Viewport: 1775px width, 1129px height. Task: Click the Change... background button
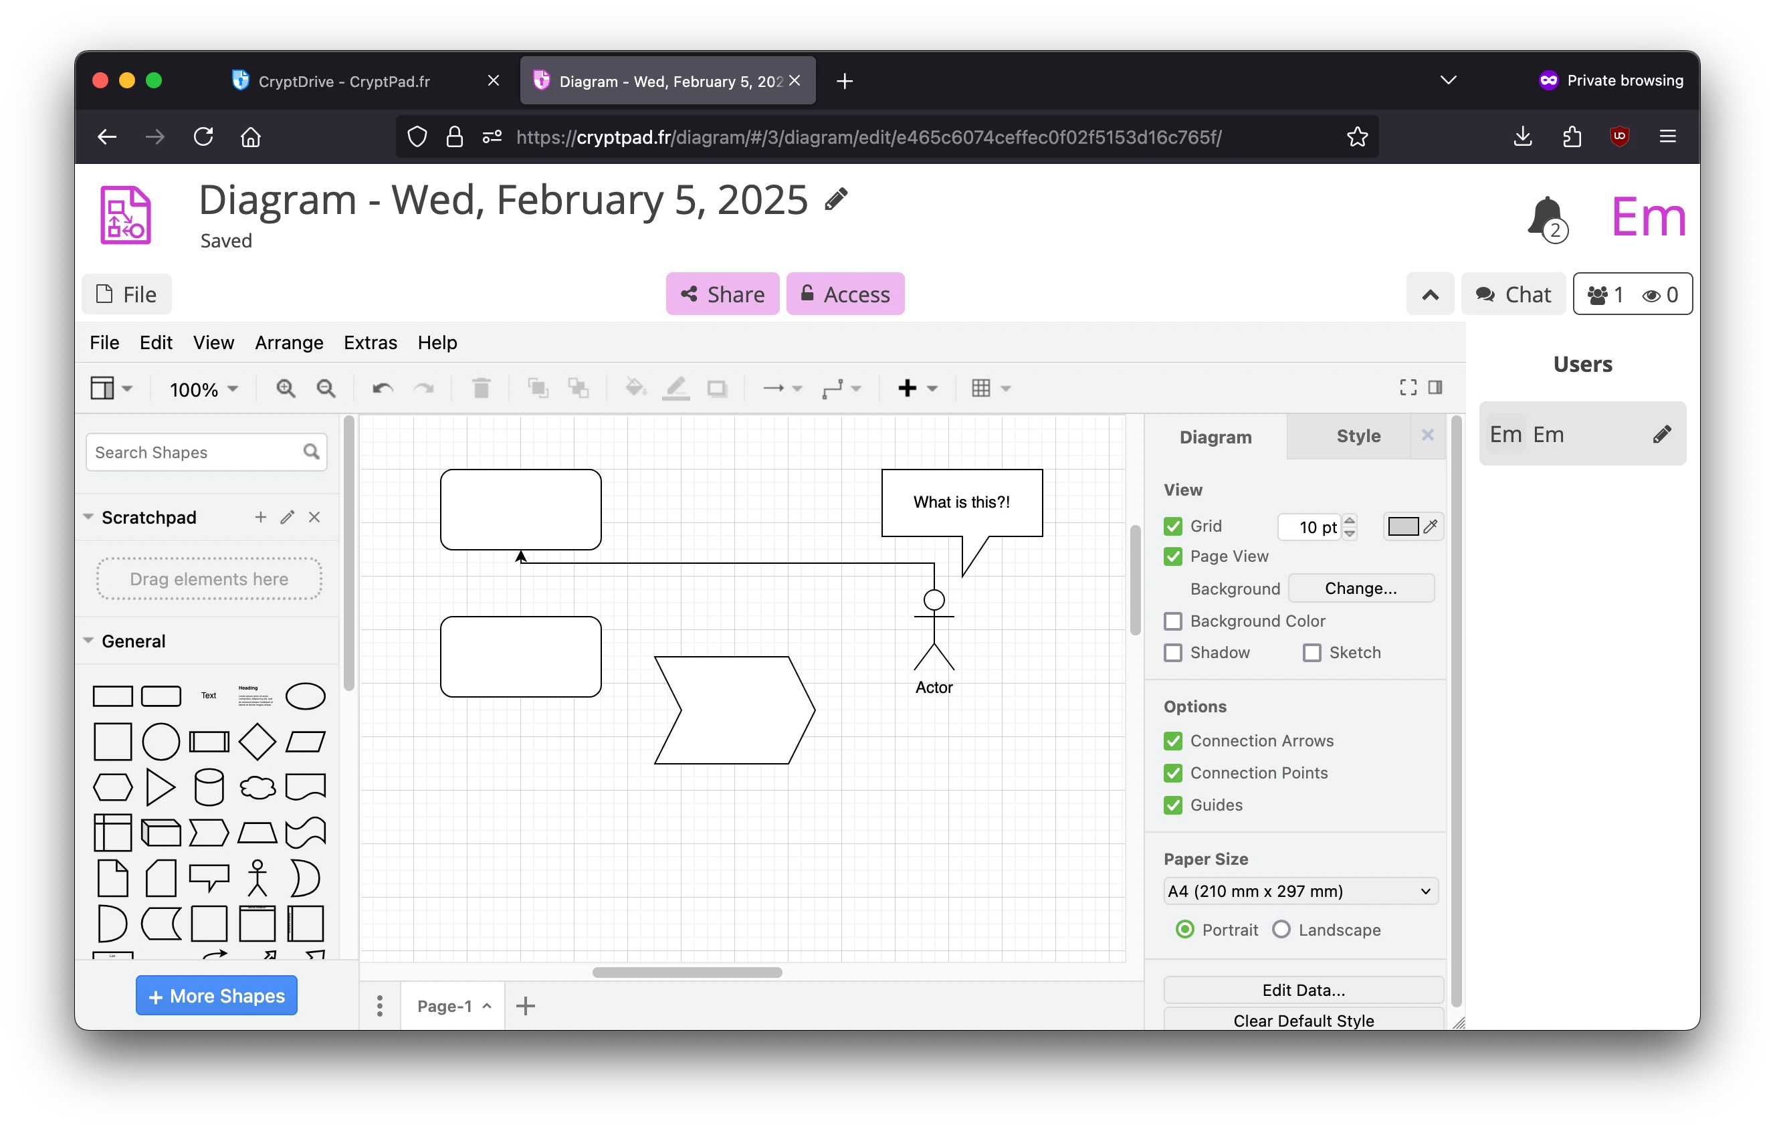pos(1361,587)
